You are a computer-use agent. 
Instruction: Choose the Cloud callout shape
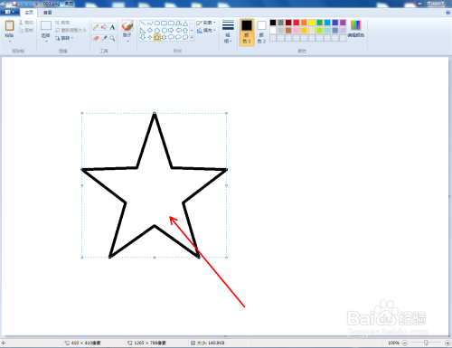click(x=185, y=37)
